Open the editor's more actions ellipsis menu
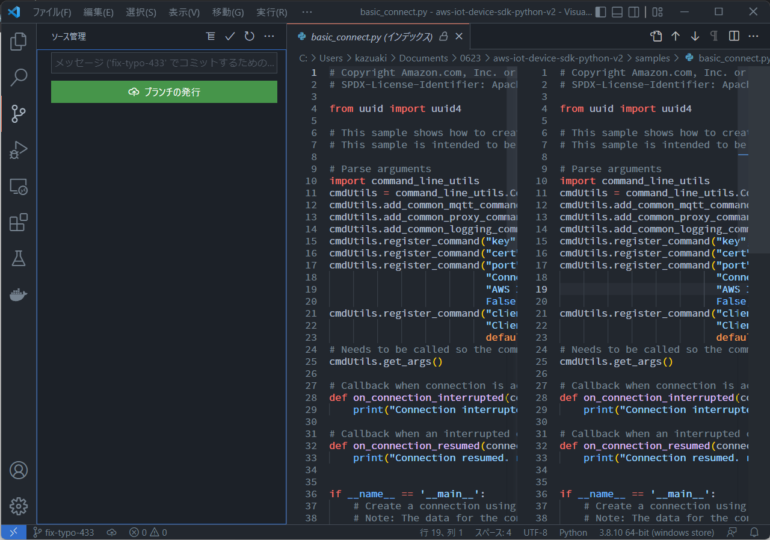This screenshot has width=770, height=540. 753,37
